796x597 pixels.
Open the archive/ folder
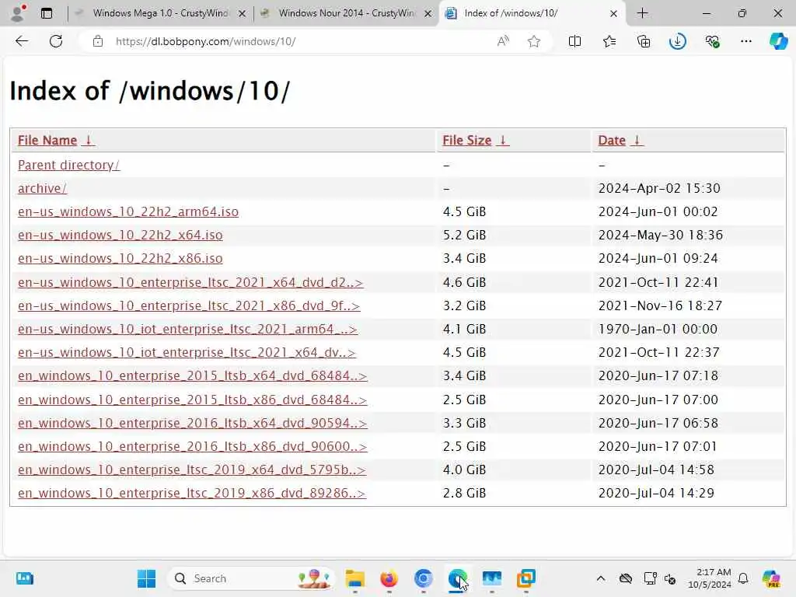[42, 188]
